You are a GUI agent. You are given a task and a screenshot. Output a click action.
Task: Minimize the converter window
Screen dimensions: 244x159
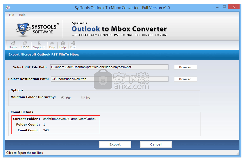pyautogui.click(x=217, y=7)
